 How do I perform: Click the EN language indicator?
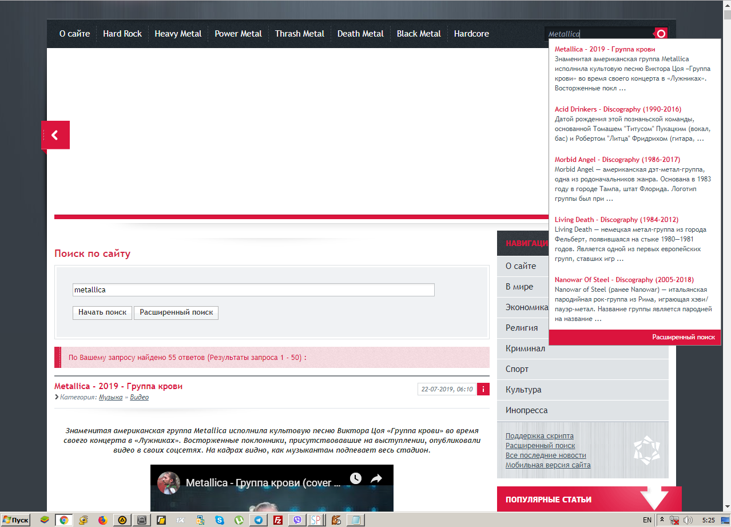pos(647,520)
